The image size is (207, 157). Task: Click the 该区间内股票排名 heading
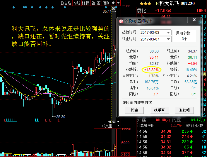[137, 102]
